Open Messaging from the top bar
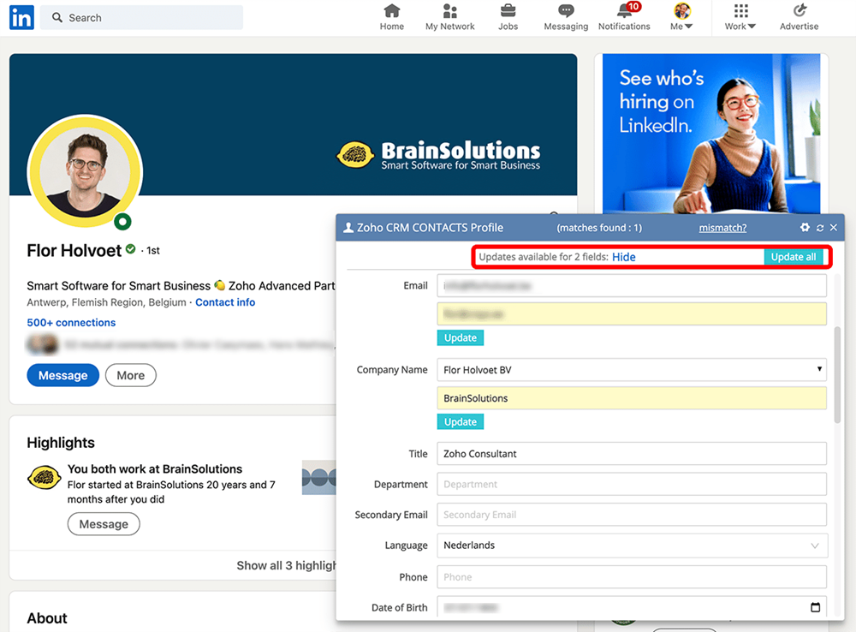Screen dimensions: 856x632 (x=566, y=17)
